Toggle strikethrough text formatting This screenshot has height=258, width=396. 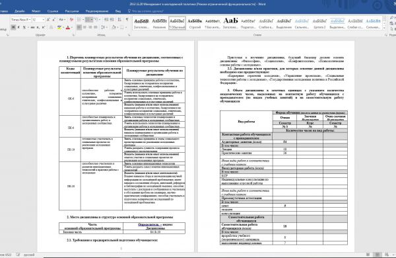[x=32, y=27]
